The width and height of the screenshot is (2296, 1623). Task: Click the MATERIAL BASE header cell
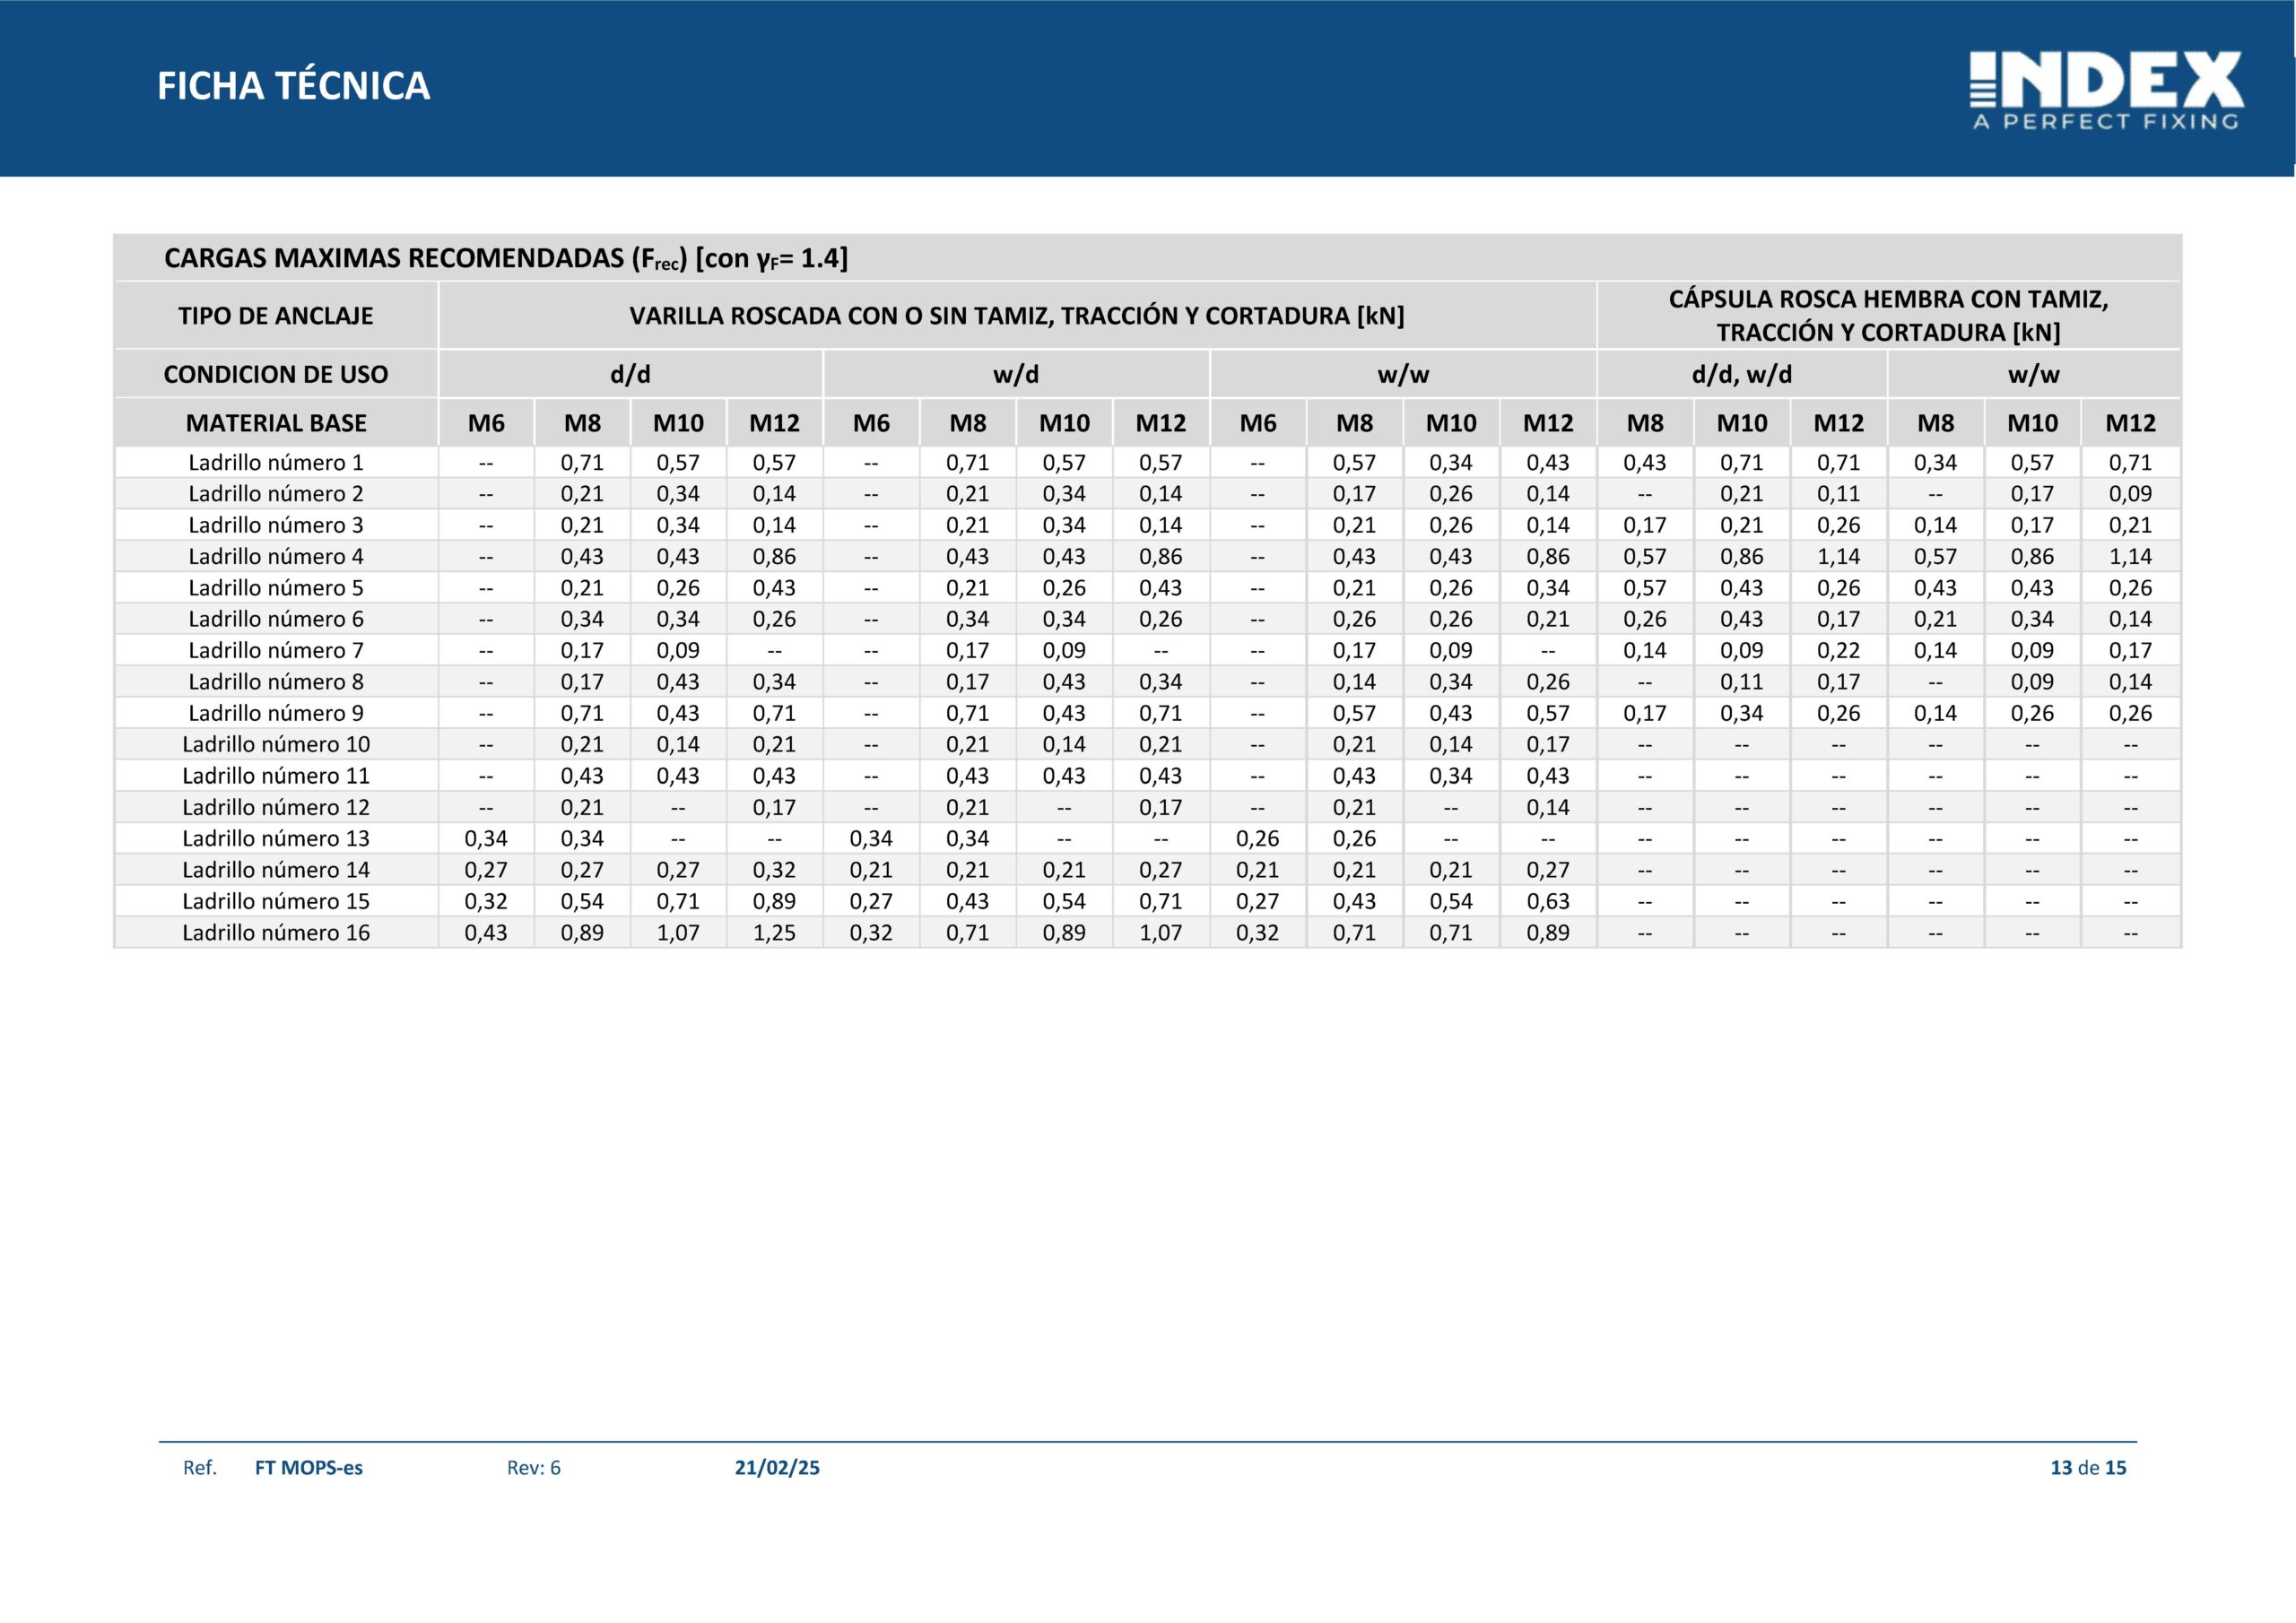click(276, 423)
